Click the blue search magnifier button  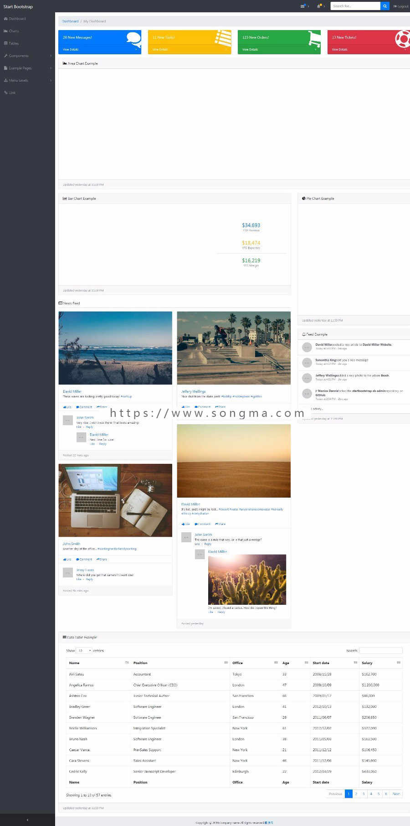pos(384,6)
